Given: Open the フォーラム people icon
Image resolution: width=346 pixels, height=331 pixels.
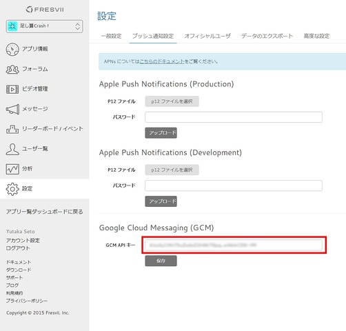Looking at the screenshot, I should (12, 69).
